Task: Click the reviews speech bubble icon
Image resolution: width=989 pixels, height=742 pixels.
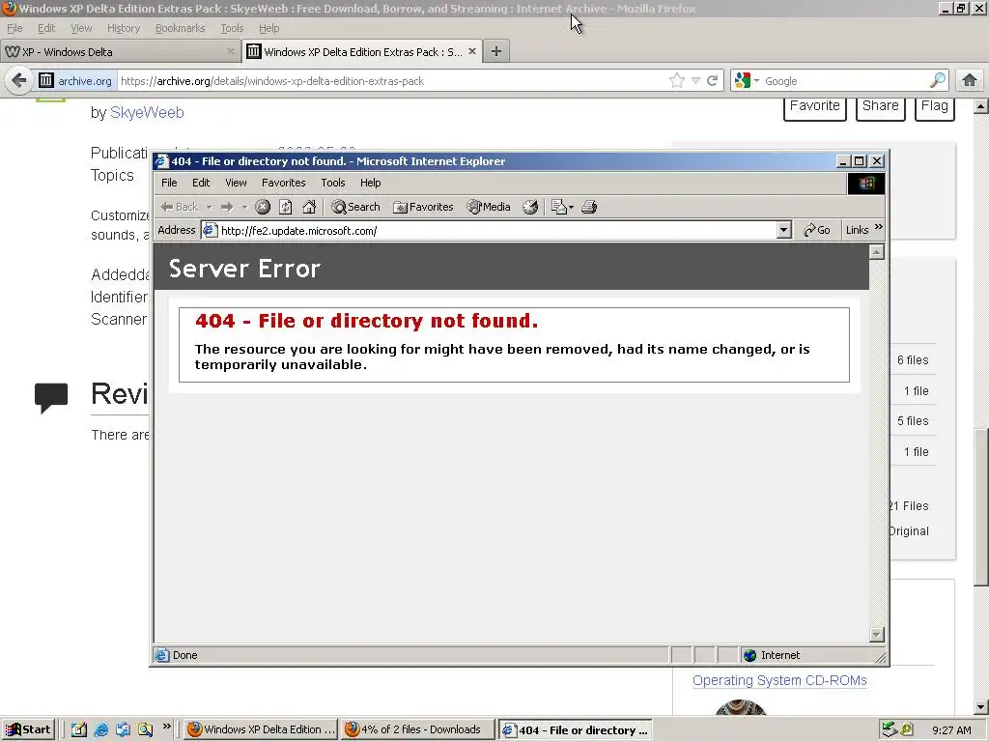Action: pos(51,397)
